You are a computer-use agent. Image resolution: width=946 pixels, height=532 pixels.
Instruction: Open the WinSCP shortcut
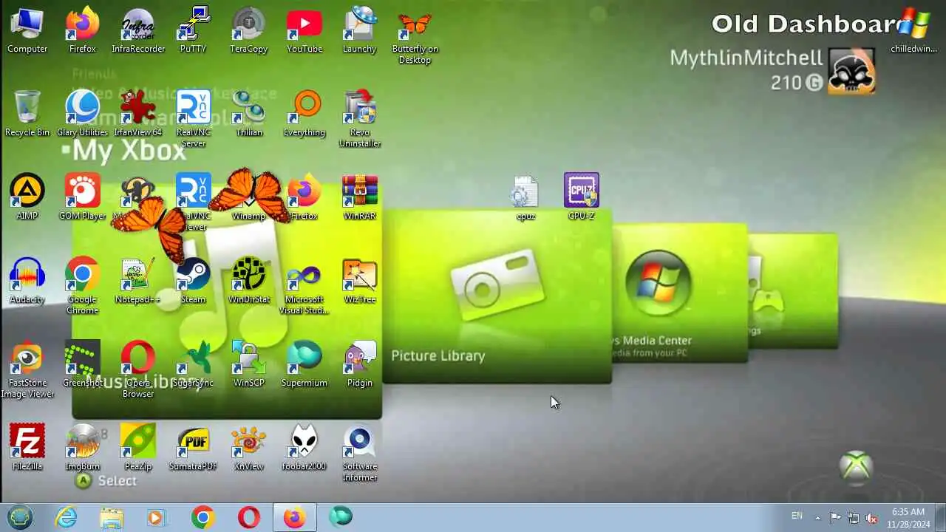(249, 364)
